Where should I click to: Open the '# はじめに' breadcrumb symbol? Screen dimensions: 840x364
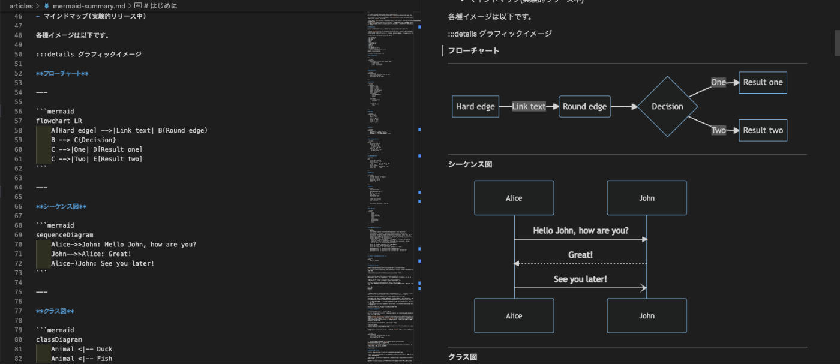pyautogui.click(x=160, y=5)
